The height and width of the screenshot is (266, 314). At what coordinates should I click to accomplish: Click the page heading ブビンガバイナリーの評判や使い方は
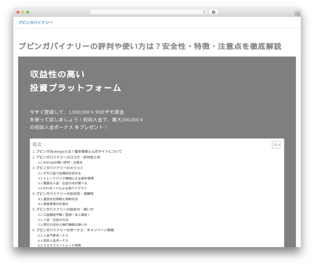pos(150,47)
